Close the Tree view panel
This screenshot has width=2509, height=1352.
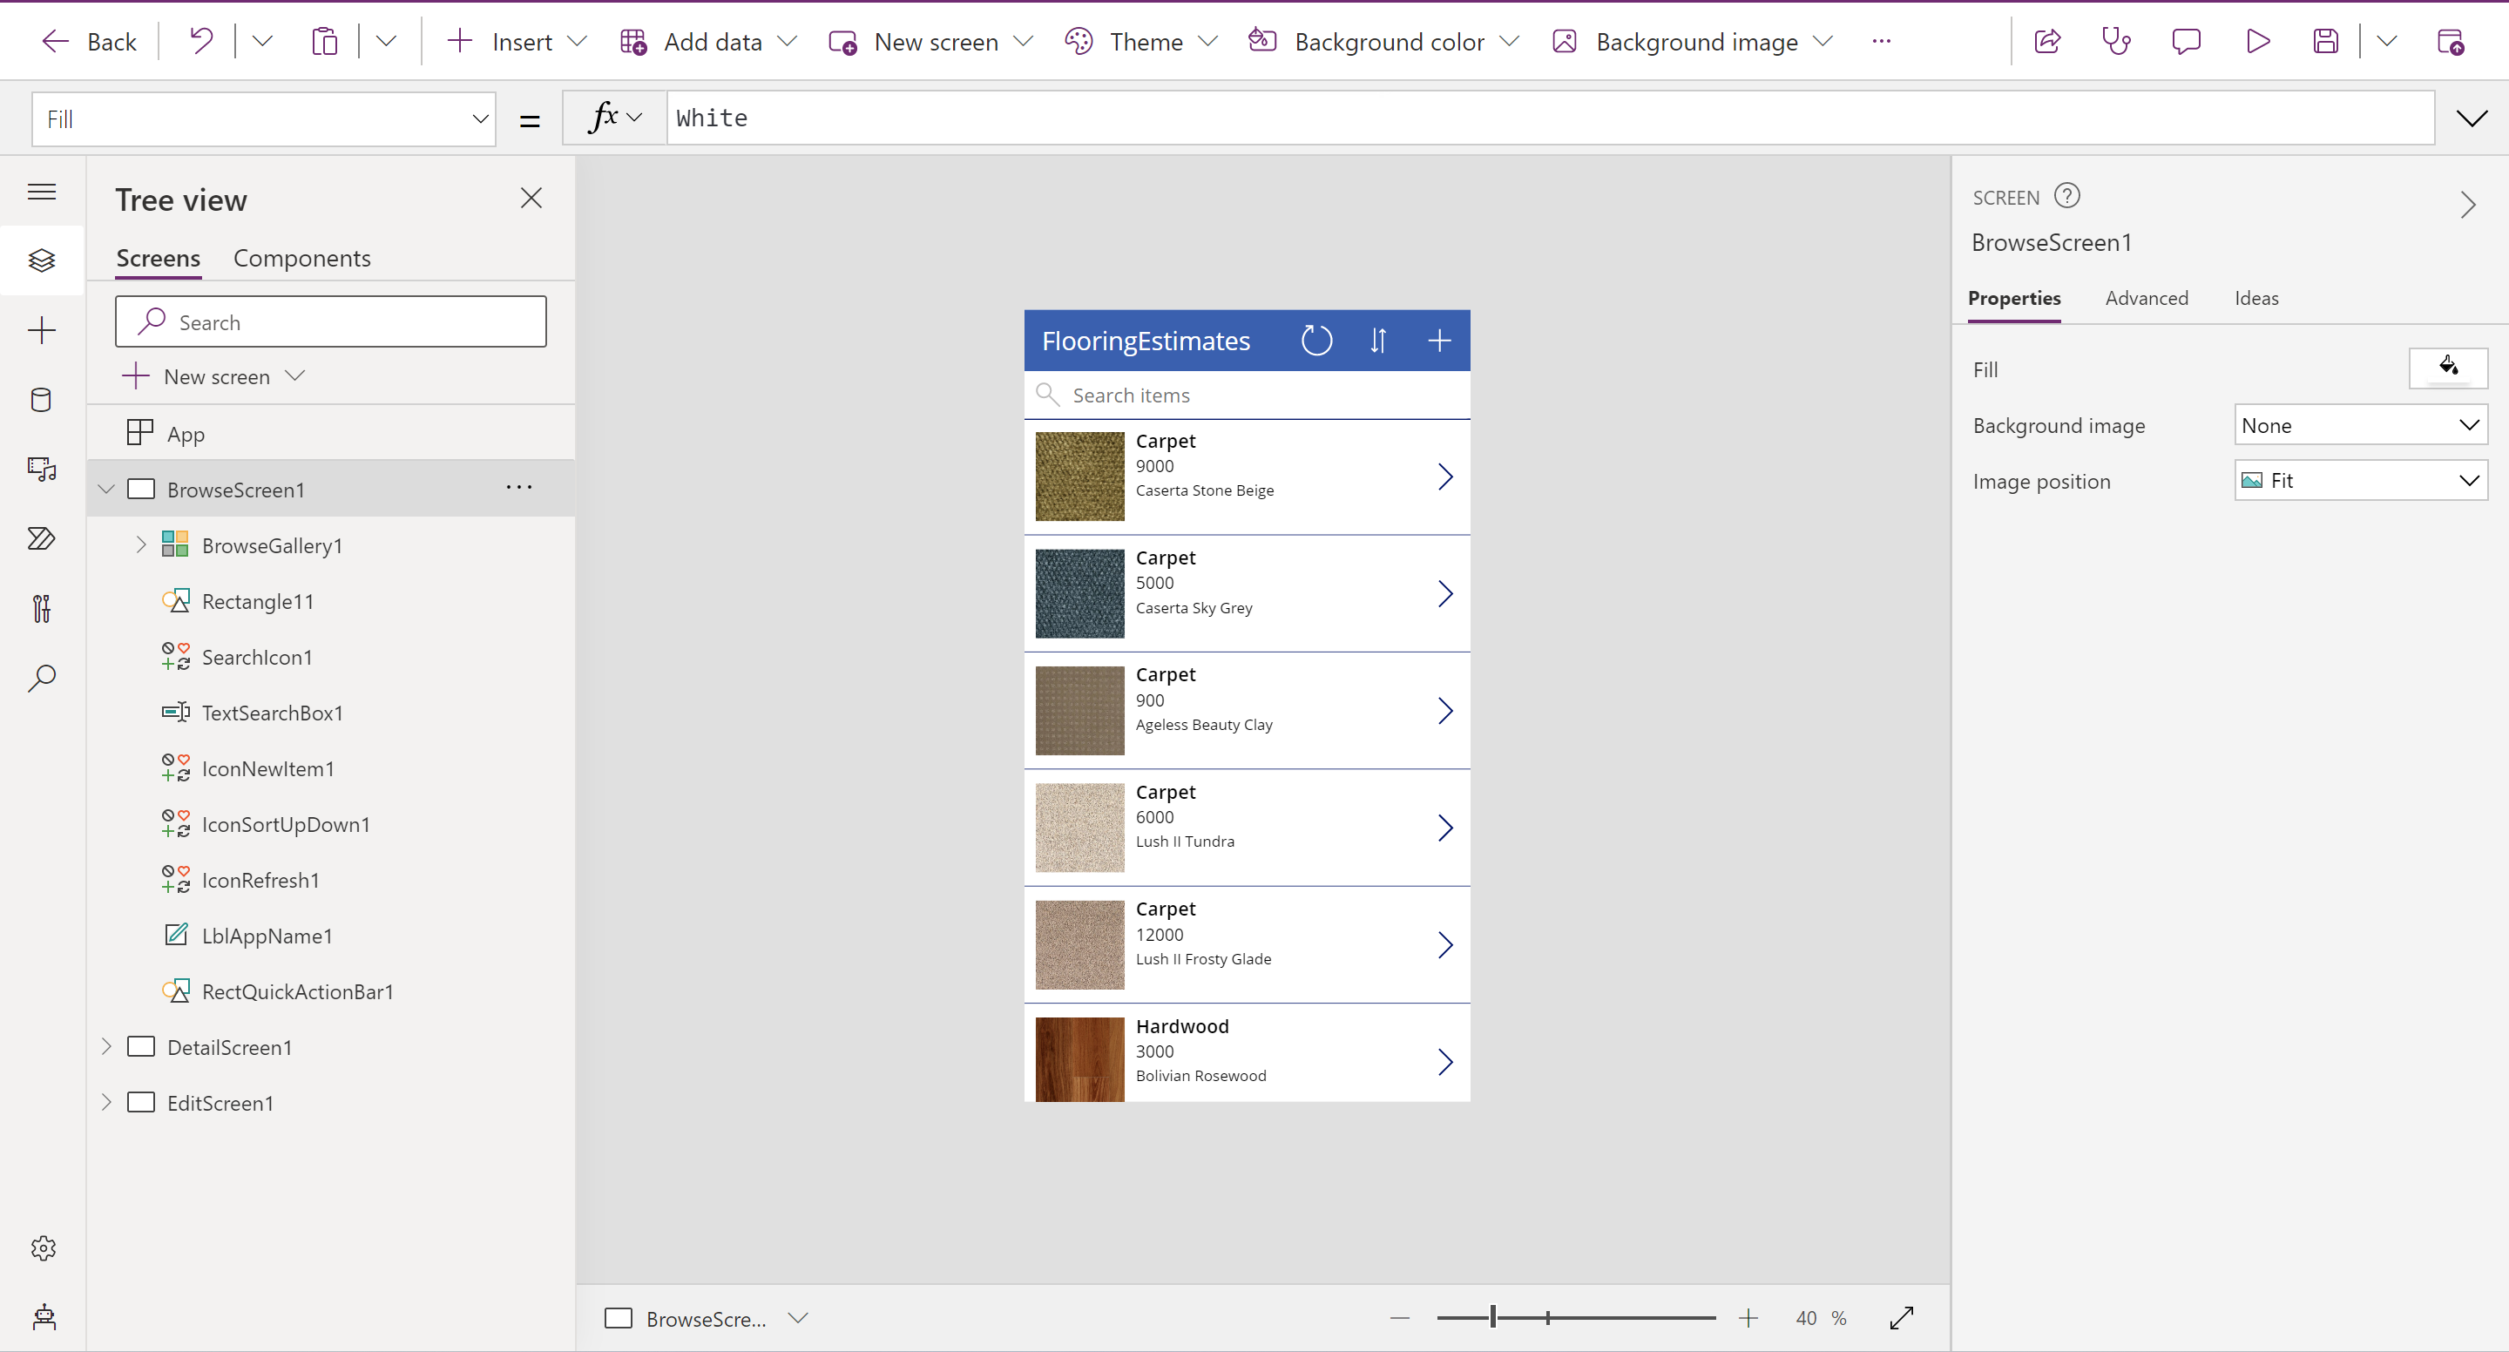tap(531, 198)
